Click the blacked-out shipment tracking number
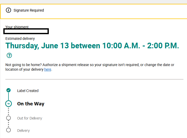 [26, 31]
